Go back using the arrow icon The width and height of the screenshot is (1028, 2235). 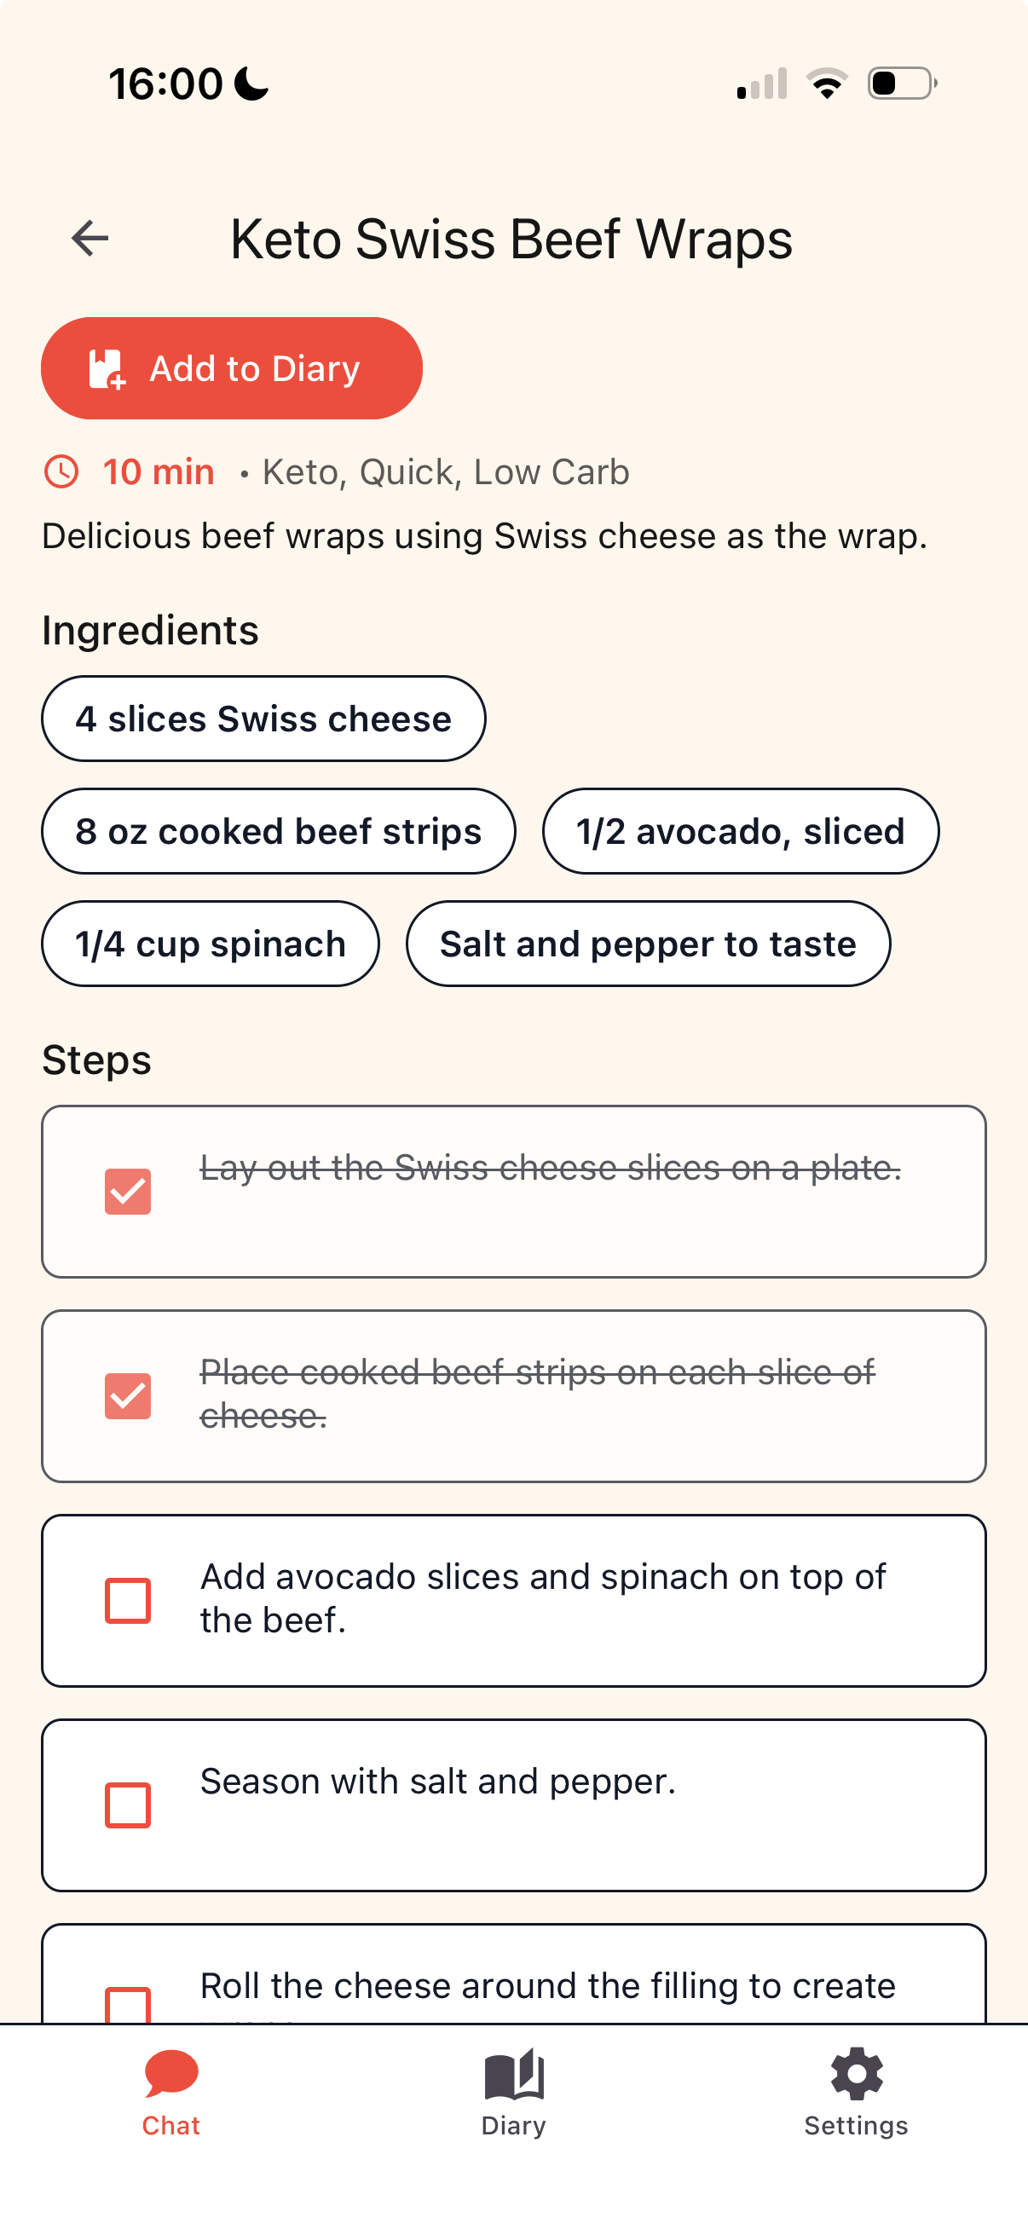[90, 239]
